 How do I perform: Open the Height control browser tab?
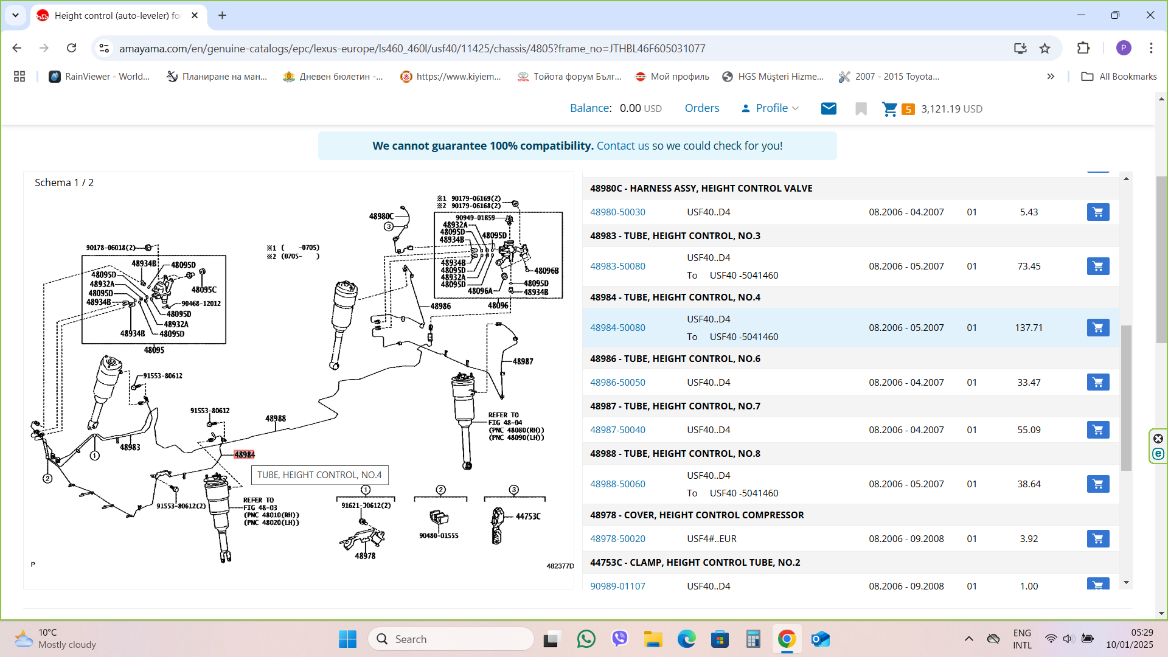(117, 15)
